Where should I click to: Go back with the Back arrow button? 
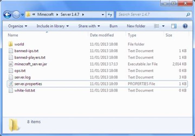click(x=7, y=15)
